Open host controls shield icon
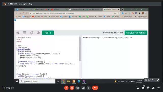 [x=158, y=88]
